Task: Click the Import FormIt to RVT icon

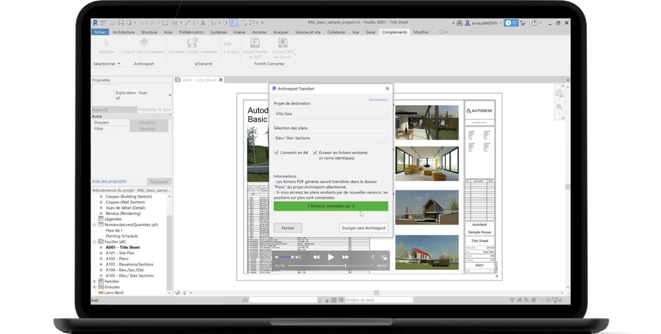Action: coord(255,42)
